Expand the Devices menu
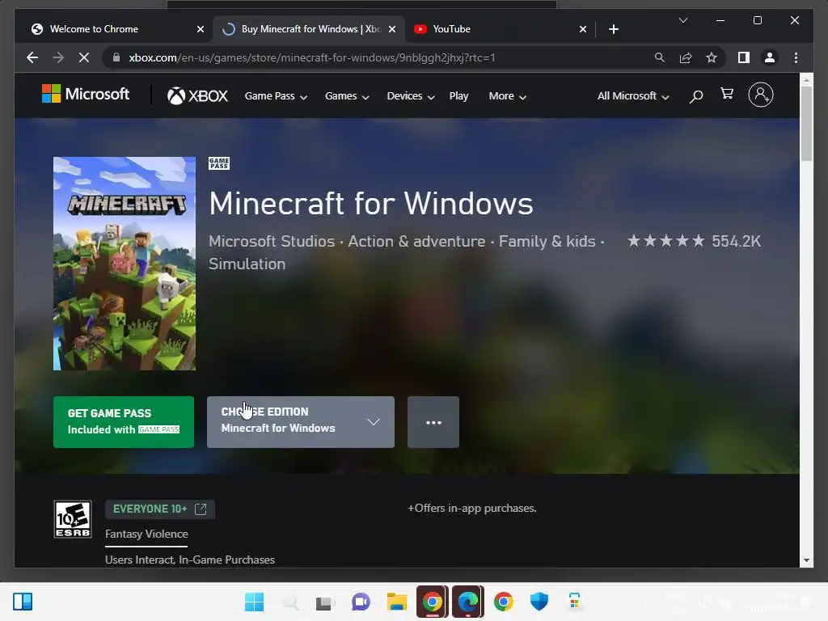The width and height of the screenshot is (828, 621). click(410, 96)
